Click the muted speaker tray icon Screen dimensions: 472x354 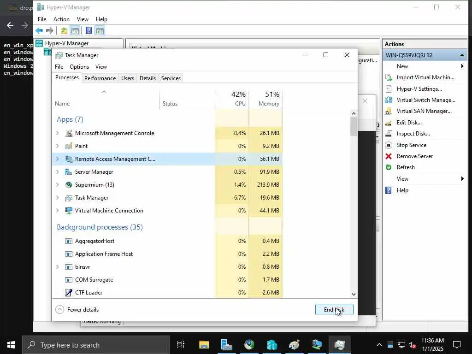tap(412, 345)
